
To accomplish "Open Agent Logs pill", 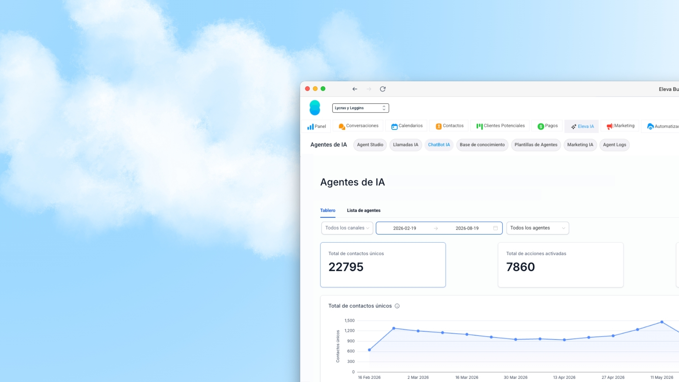I will point(614,145).
